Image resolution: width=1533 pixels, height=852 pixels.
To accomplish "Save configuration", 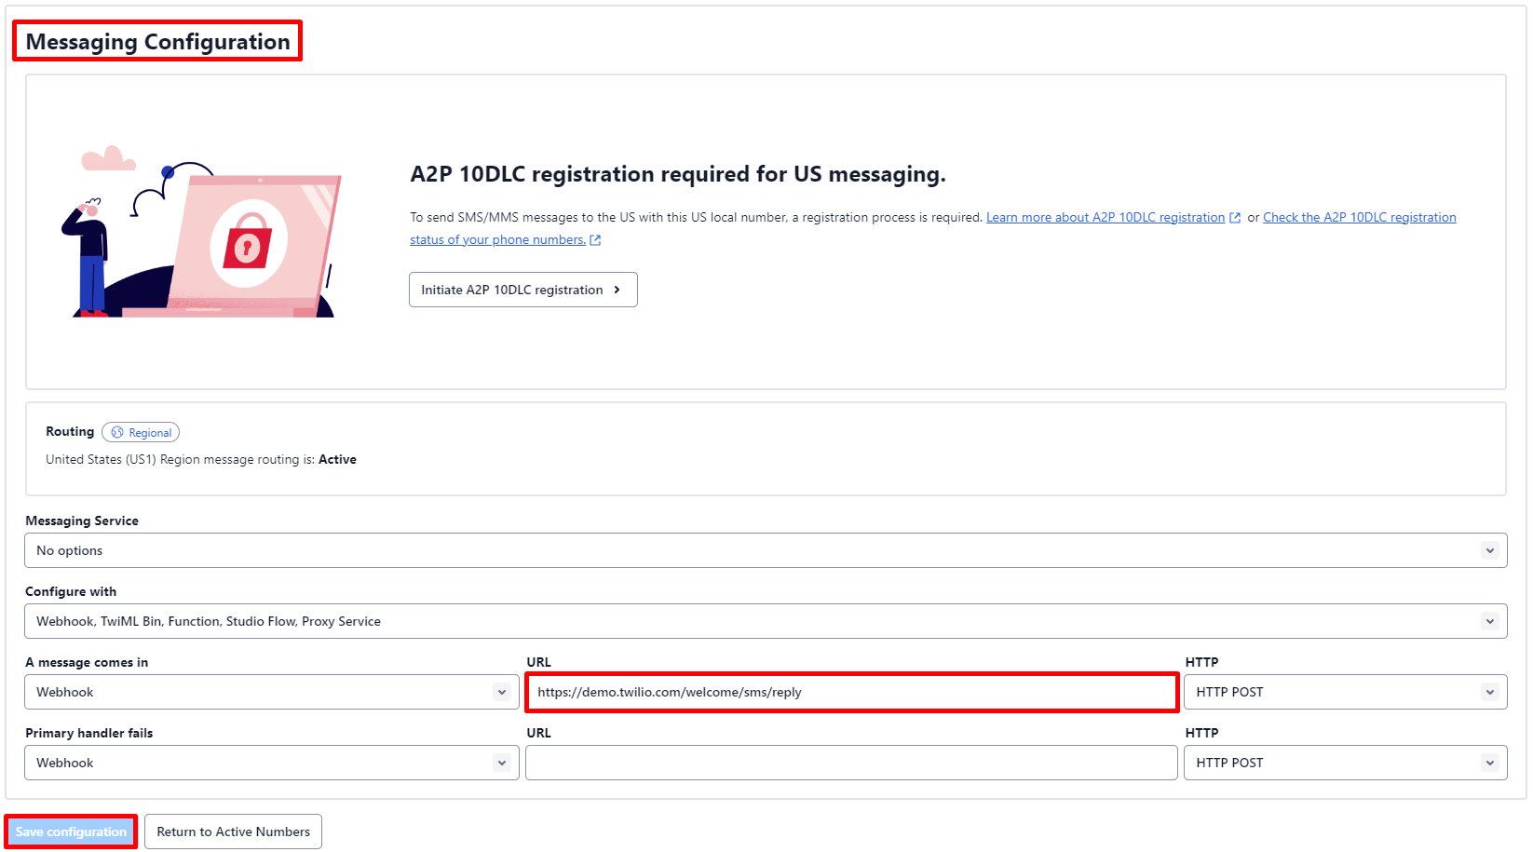I will 71,832.
